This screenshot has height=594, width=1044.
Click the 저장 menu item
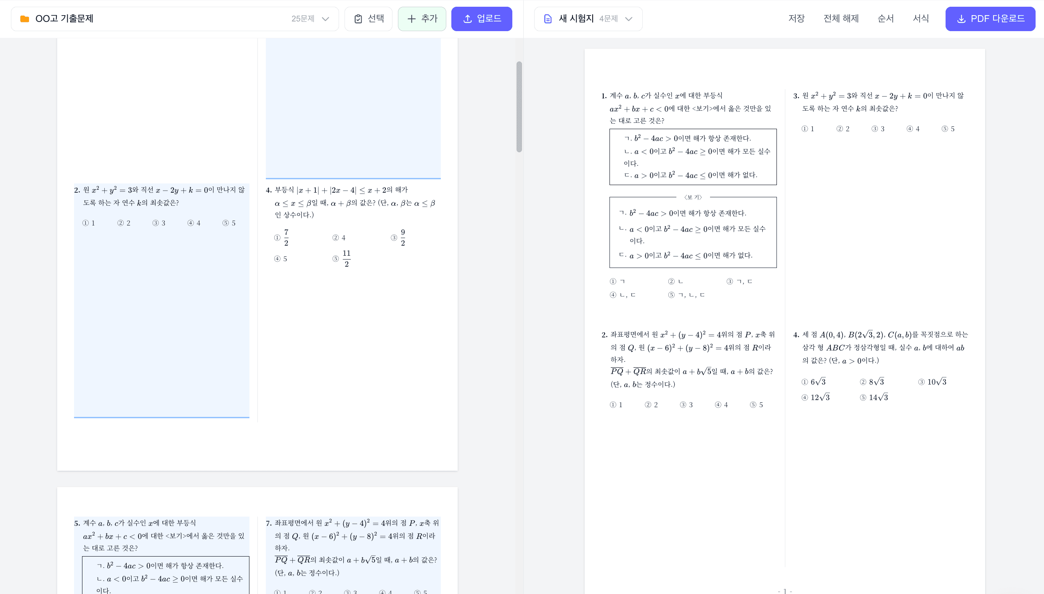[796, 19]
